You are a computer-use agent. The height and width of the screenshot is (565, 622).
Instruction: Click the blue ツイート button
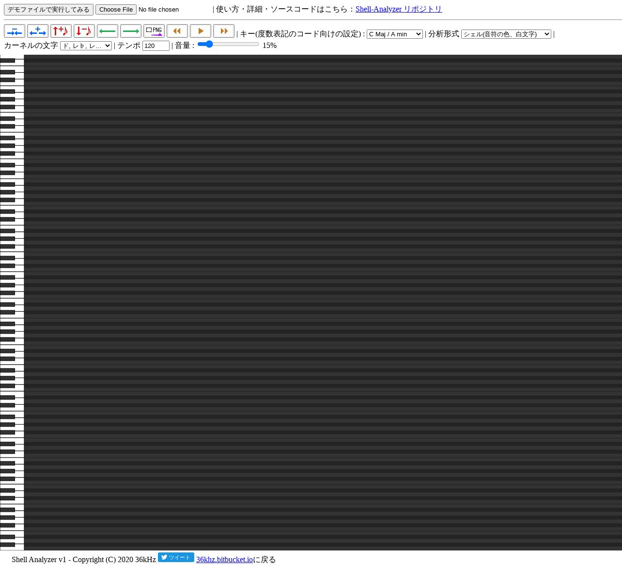[176, 557]
